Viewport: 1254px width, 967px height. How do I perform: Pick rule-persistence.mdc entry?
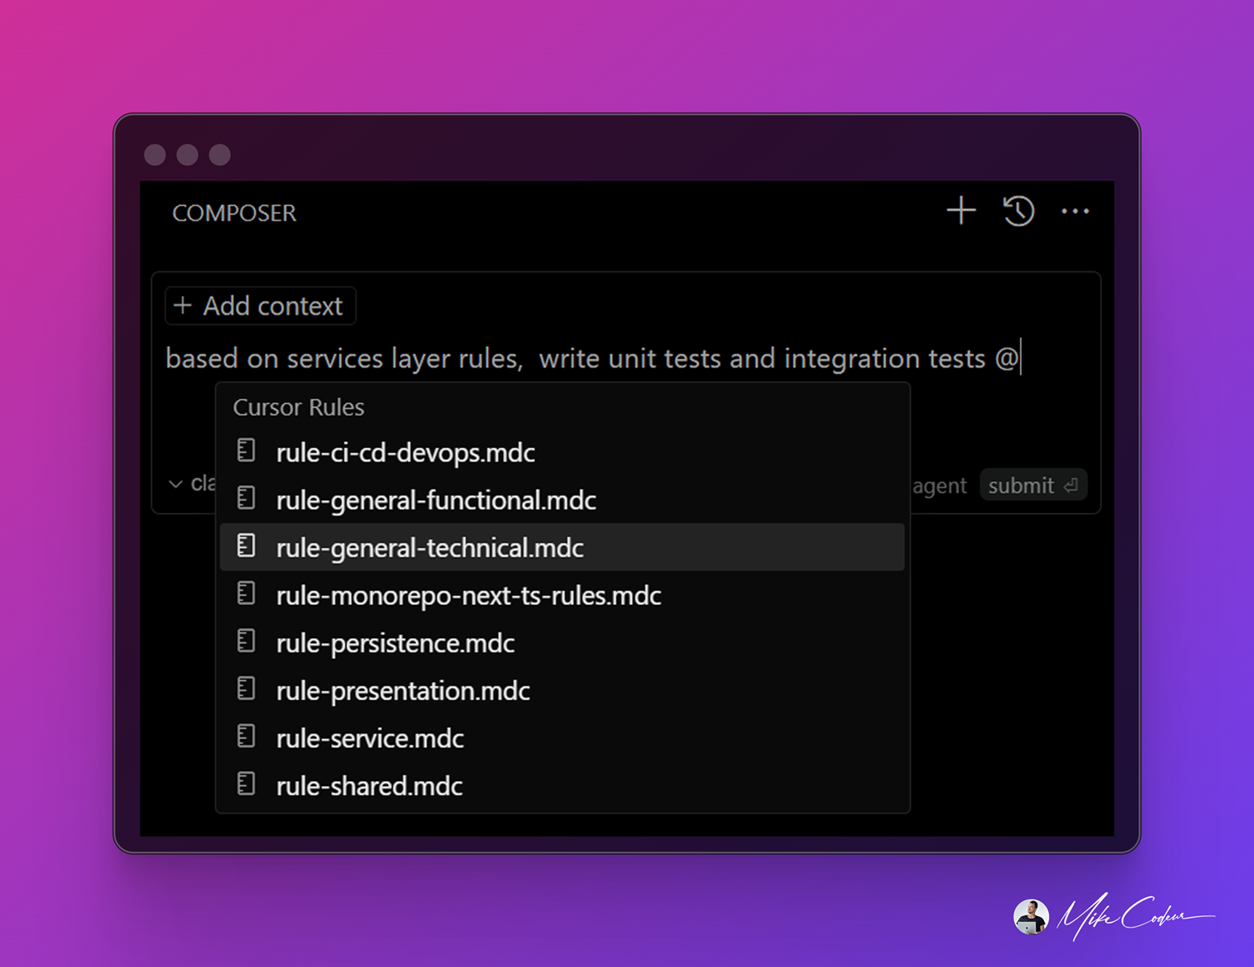click(562, 643)
